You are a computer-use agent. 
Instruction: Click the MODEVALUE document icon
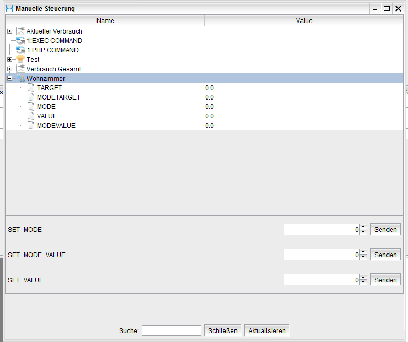click(x=31, y=126)
